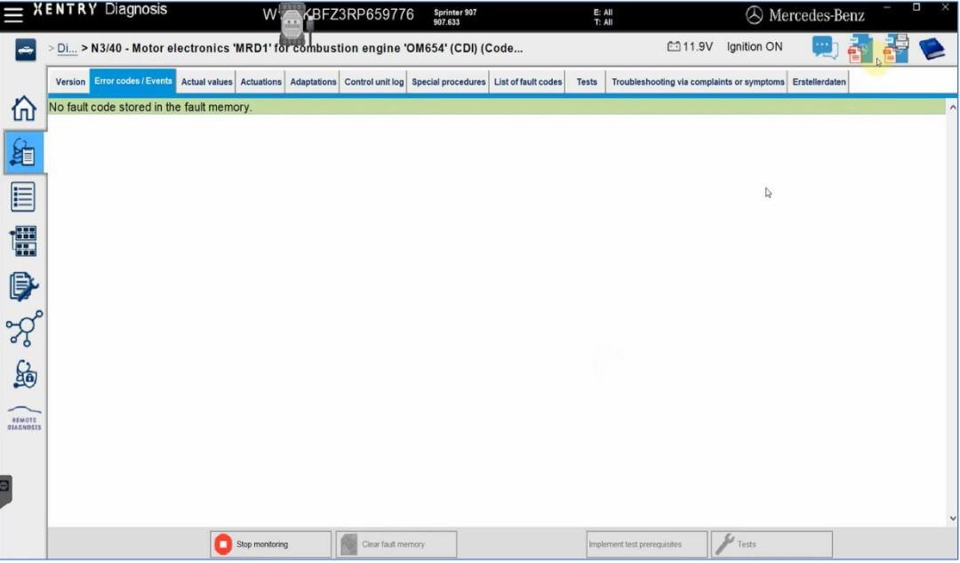This screenshot has width=960, height=563.
Task: Select the Adaptations tab
Action: [313, 82]
